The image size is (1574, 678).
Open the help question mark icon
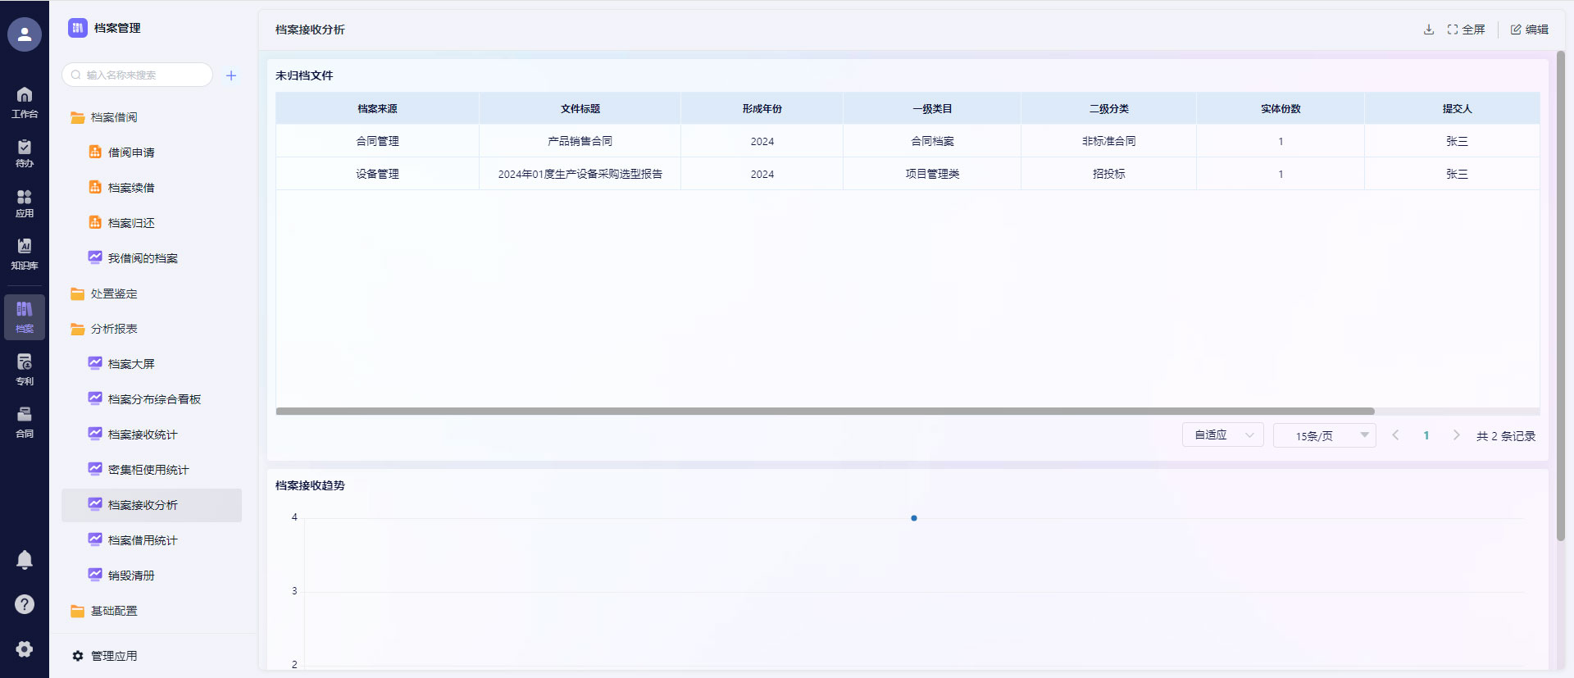pos(25,604)
